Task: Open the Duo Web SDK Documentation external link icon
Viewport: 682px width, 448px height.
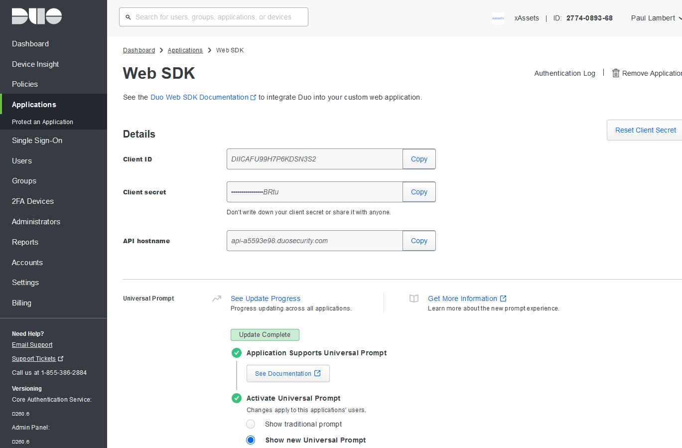Action: [254, 97]
